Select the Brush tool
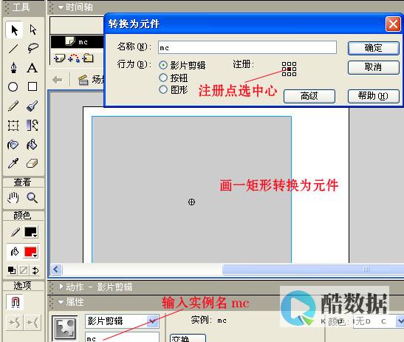404x342 pixels. click(32, 106)
